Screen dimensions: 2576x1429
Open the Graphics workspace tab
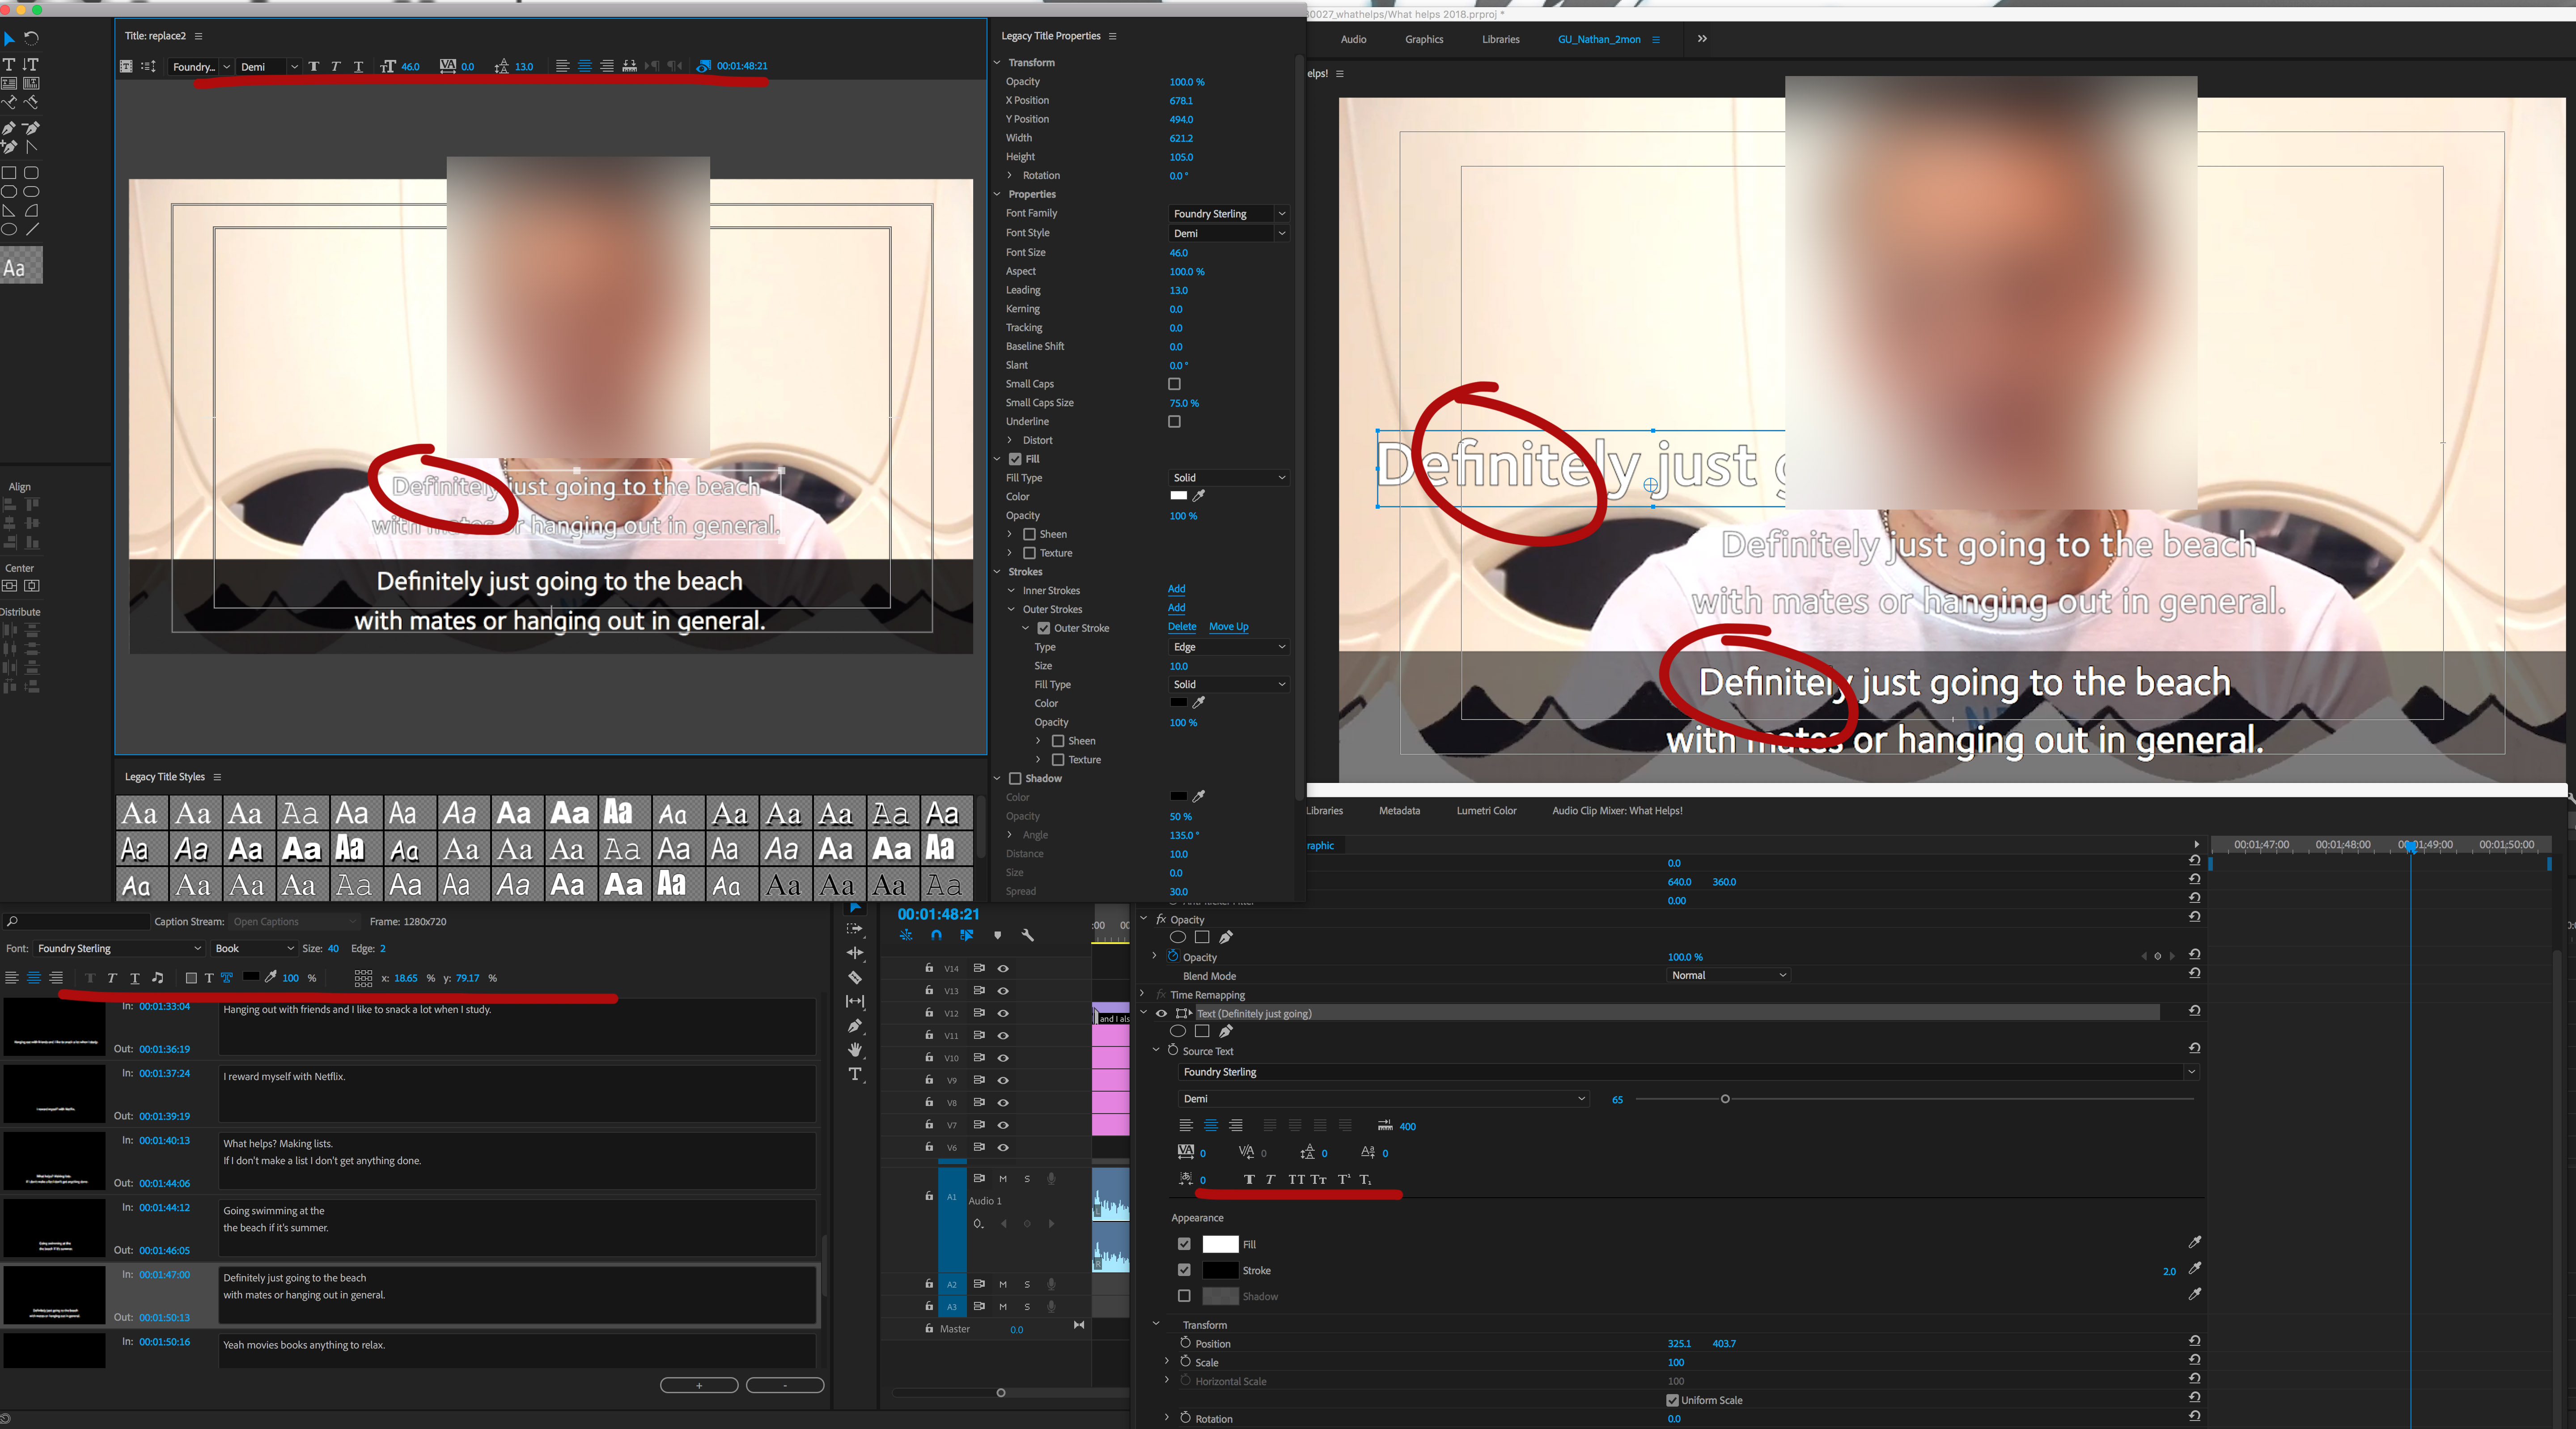(1424, 40)
